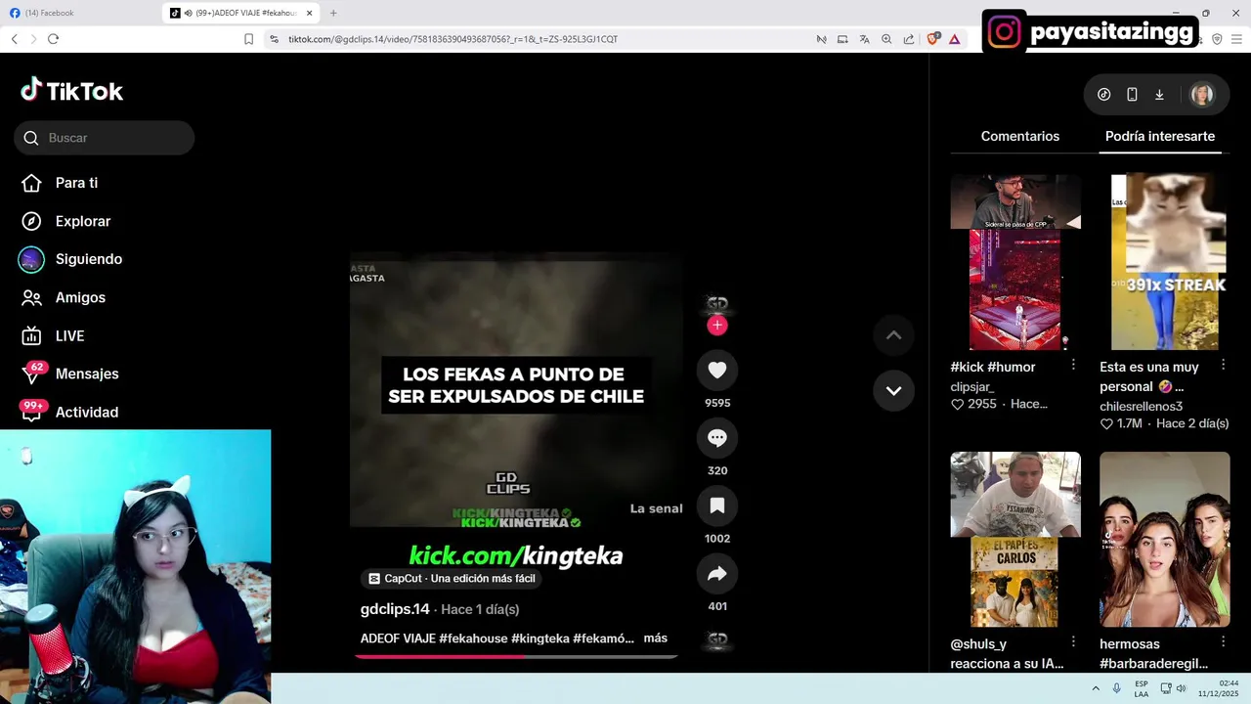Click the TikTok logo
Screen dimensions: 1251x704
(72, 91)
